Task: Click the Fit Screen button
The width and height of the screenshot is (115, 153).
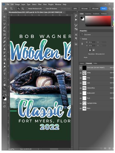Action: (84, 9)
